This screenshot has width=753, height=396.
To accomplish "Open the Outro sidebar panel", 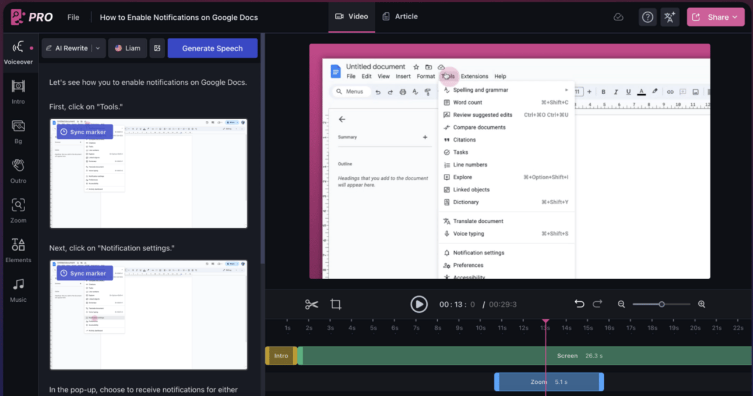I will click(x=18, y=170).
